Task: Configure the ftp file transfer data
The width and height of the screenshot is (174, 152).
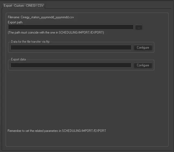Action: click(143, 48)
